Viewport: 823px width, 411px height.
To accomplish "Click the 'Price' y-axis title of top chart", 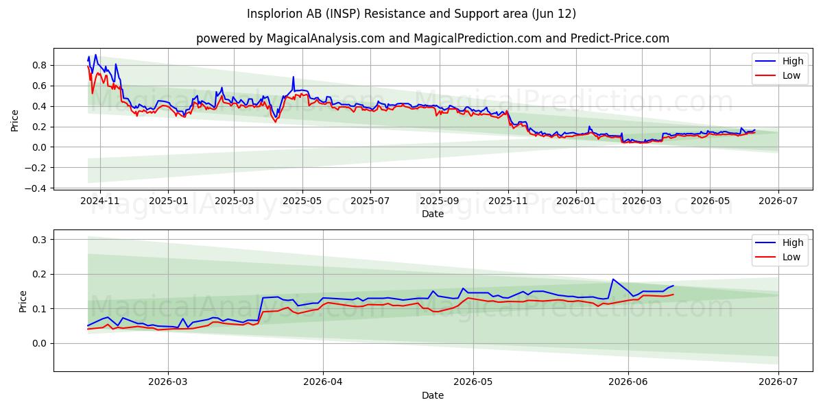I will click(15, 121).
